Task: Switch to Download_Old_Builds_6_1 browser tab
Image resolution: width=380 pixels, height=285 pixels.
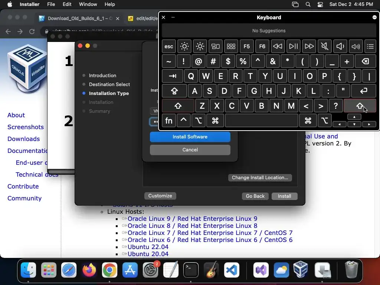Action: [79, 19]
